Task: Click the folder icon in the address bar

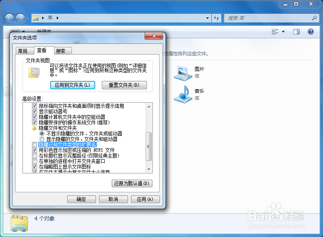Action: 36,18
